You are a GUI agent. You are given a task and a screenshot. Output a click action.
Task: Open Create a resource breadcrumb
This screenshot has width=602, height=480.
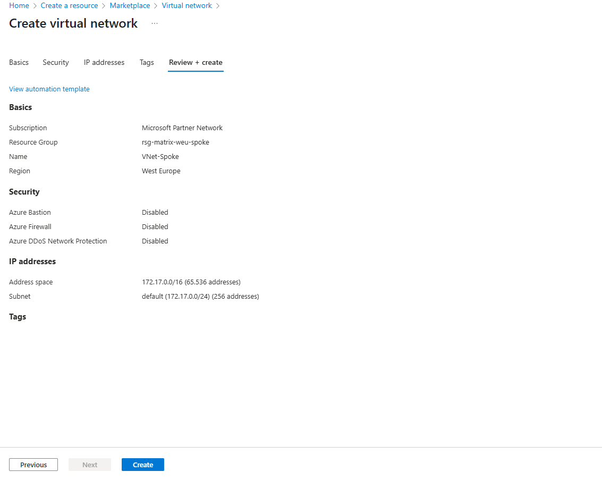pyautogui.click(x=69, y=5)
